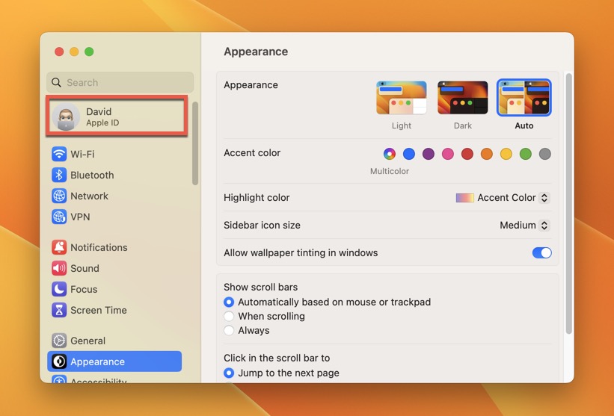Select the green accent color
This screenshot has height=416, width=614.
[x=526, y=154]
